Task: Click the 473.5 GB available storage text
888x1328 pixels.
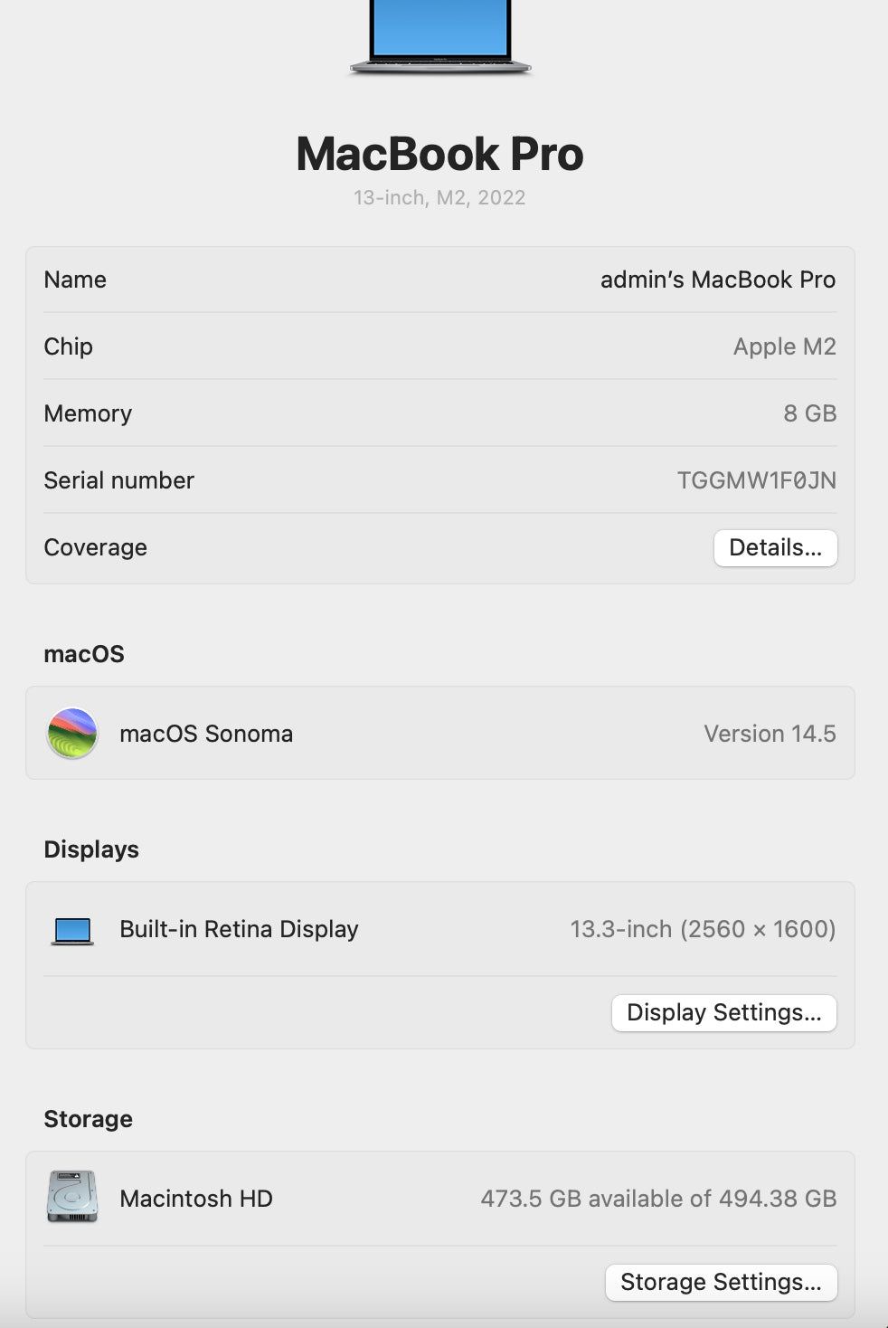Action: (658, 1199)
